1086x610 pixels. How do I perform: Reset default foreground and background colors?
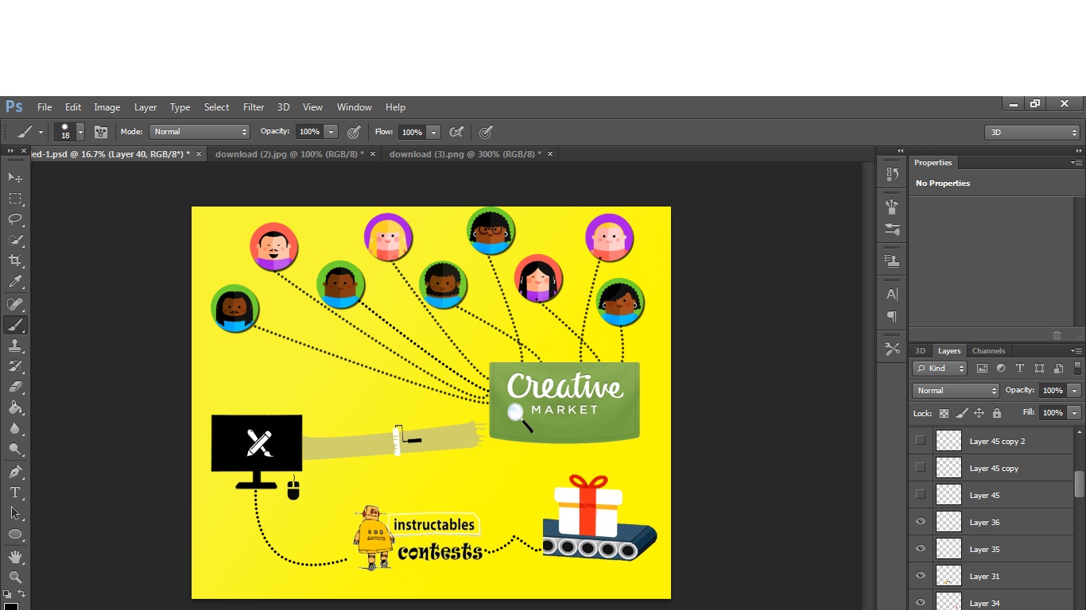(8, 593)
